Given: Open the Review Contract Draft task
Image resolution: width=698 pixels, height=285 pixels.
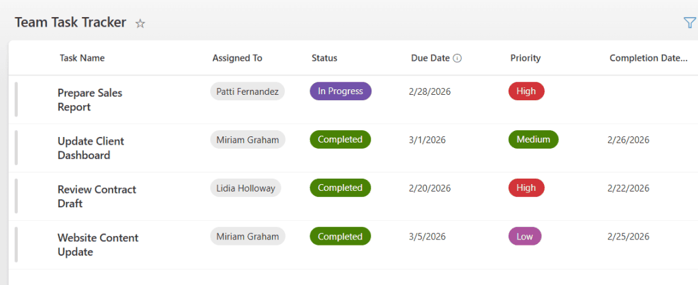Looking at the screenshot, I should (97, 196).
